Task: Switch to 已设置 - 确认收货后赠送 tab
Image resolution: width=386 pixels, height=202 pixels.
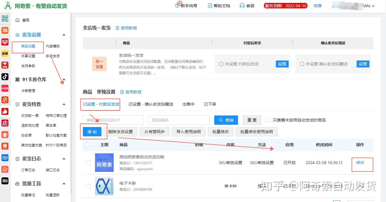Action: point(151,104)
